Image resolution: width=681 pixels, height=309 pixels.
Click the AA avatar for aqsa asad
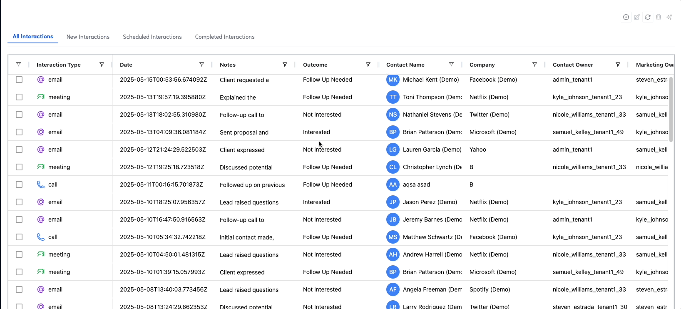pos(393,184)
